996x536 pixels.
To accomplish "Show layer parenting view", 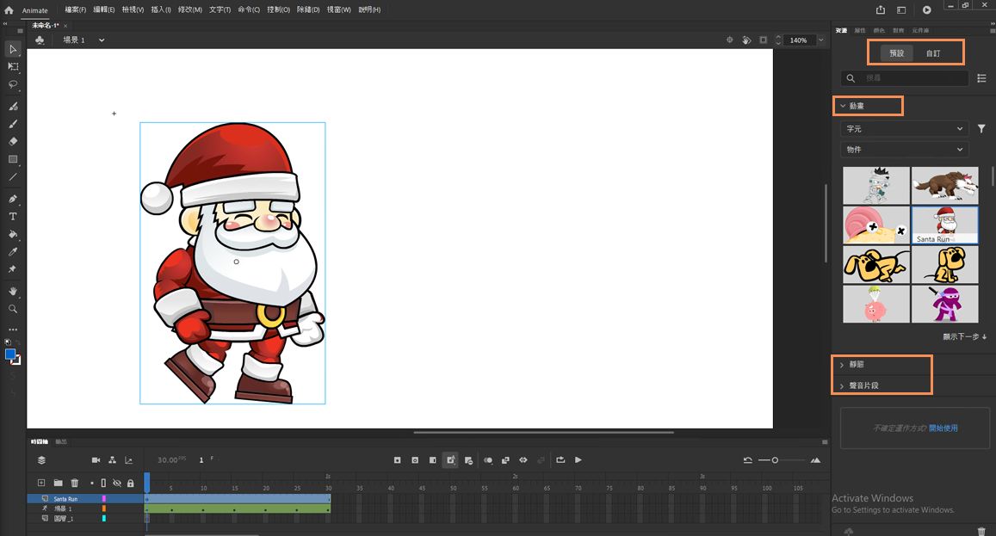I will [x=113, y=459].
